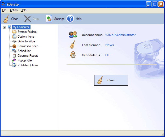
Task: Click the X Stop icon in toolbar
Action: (28, 19)
